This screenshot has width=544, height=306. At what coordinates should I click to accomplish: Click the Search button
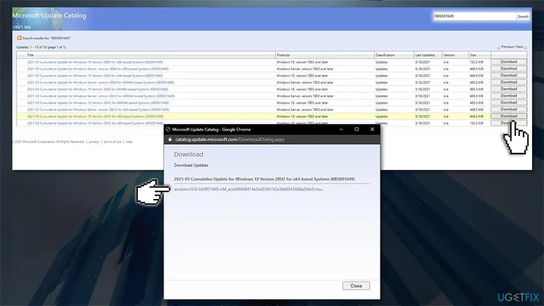(x=523, y=16)
